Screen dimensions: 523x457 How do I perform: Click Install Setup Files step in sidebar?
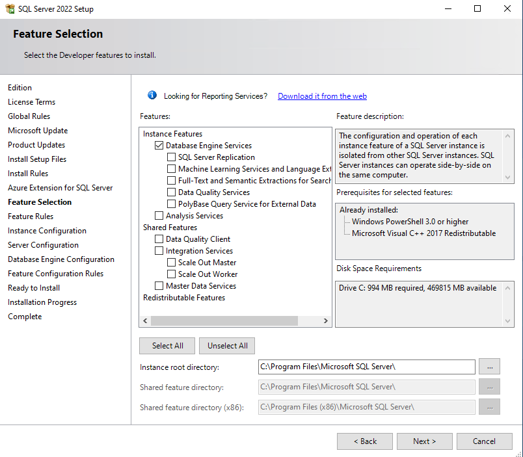click(x=37, y=159)
